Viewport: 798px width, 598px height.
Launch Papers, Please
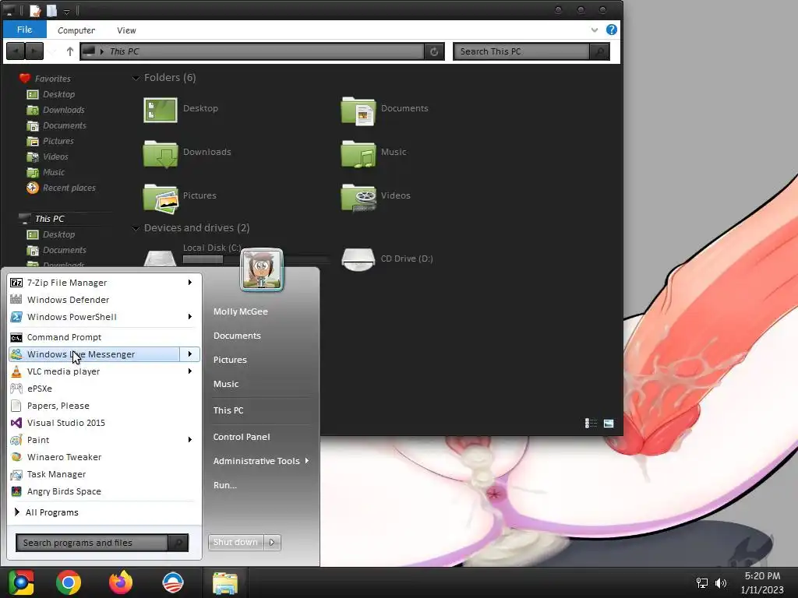[x=104, y=406]
